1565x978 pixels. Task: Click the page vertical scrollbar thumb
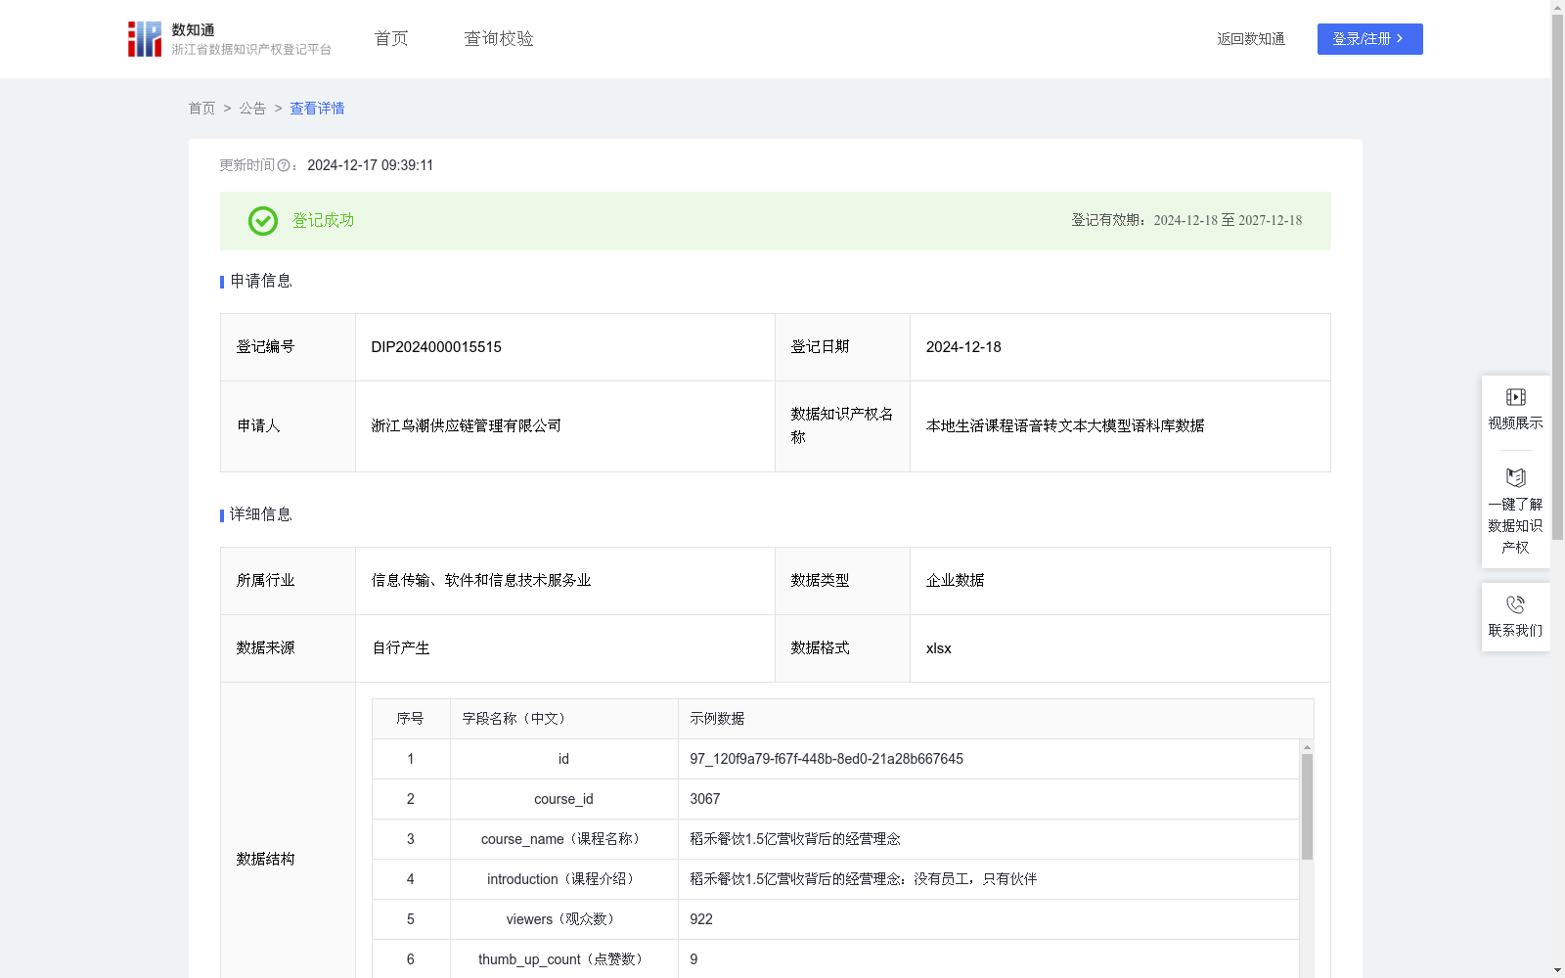[1557, 277]
